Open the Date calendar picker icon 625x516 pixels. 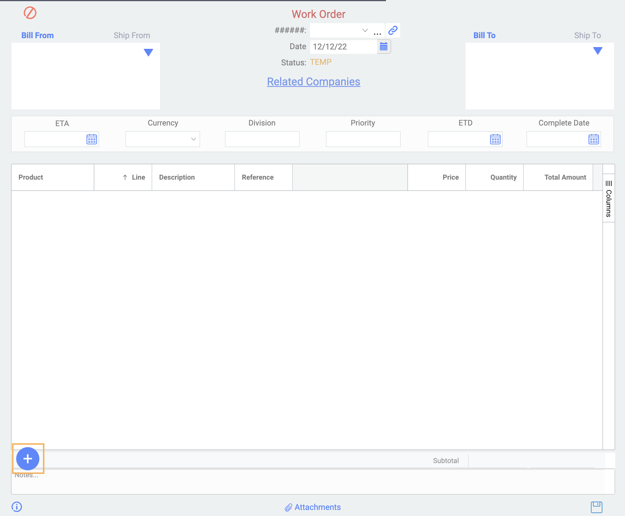click(384, 47)
